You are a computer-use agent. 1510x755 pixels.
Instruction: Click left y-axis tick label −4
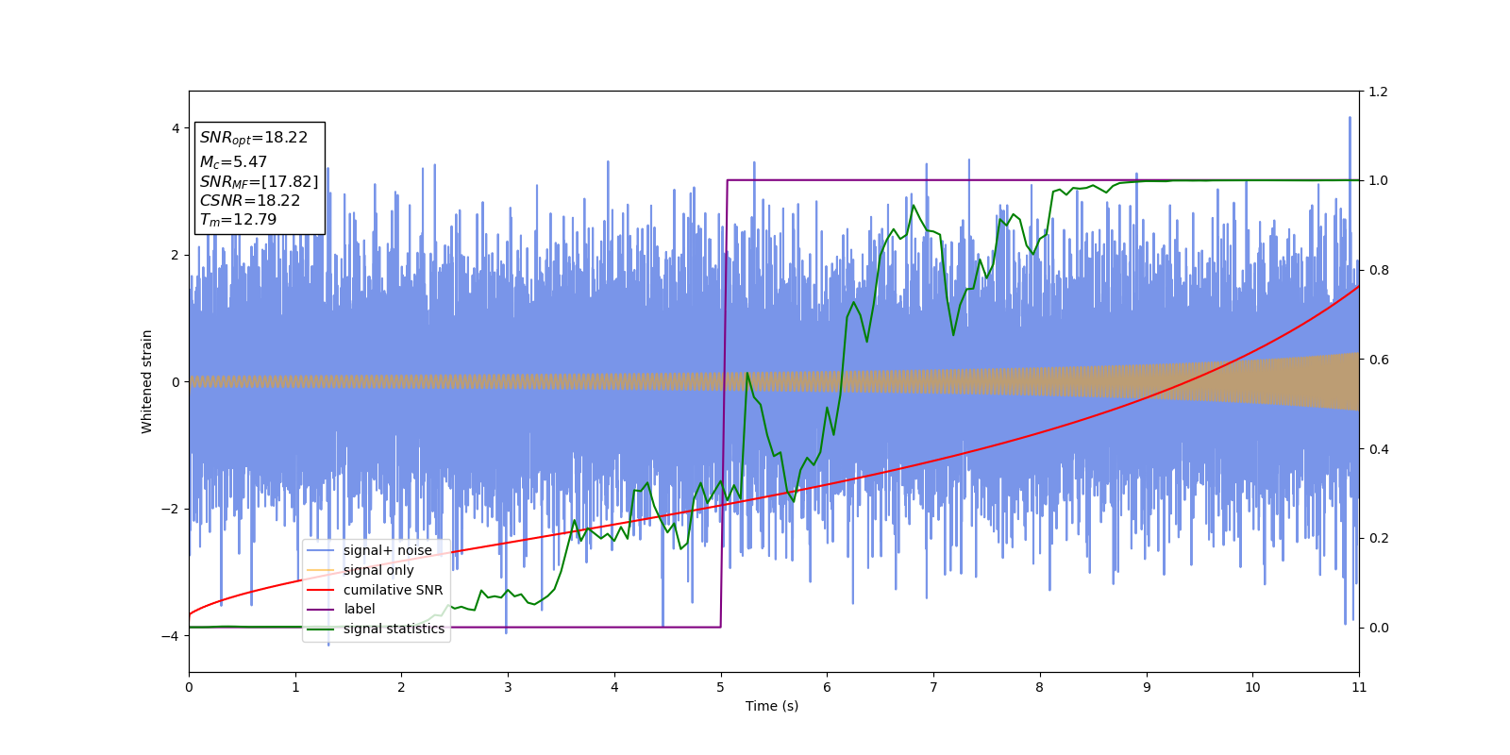point(171,636)
